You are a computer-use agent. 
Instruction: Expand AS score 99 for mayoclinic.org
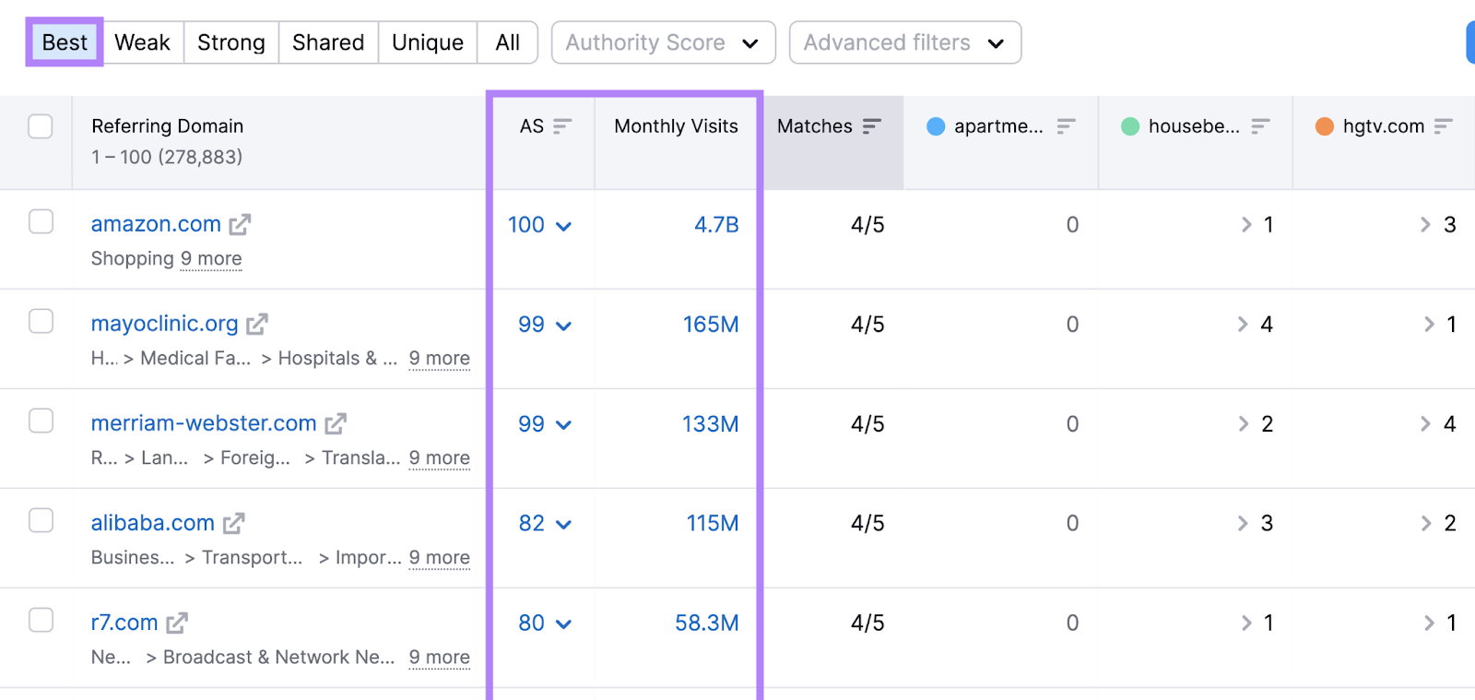coord(545,325)
